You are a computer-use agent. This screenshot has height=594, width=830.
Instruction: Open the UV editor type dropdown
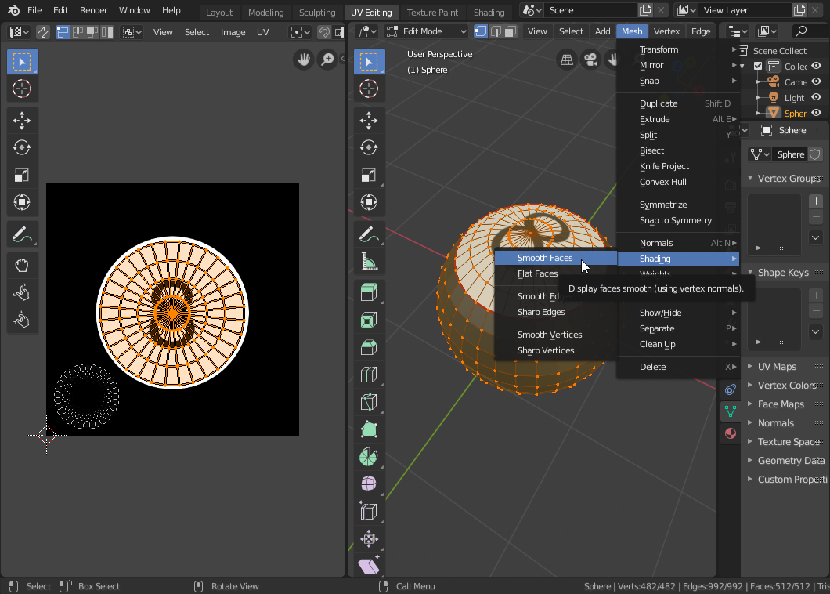(20, 32)
